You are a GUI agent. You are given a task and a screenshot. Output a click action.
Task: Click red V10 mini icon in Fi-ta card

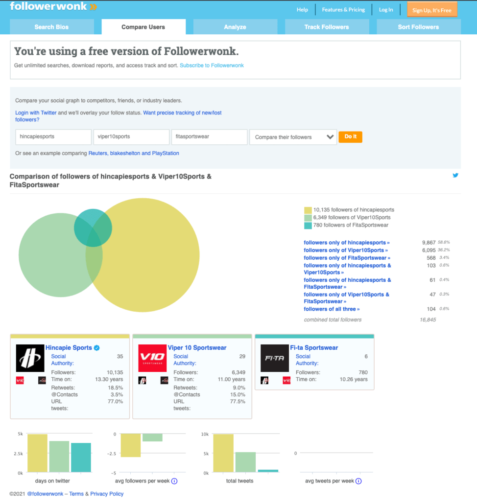coord(286,380)
